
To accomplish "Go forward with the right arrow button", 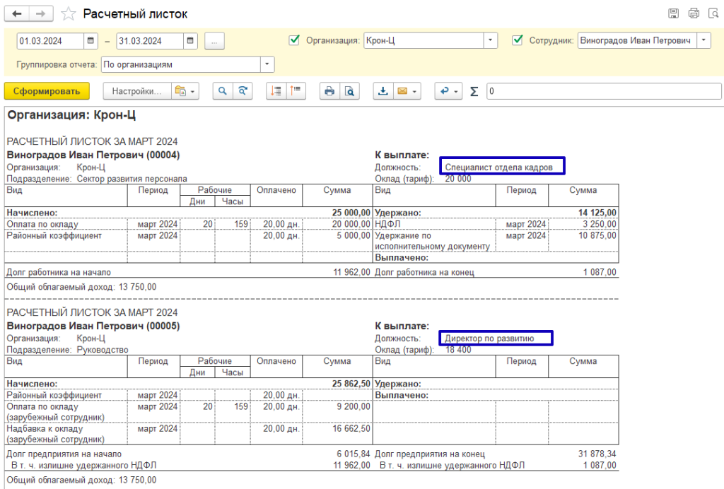I will point(41,14).
